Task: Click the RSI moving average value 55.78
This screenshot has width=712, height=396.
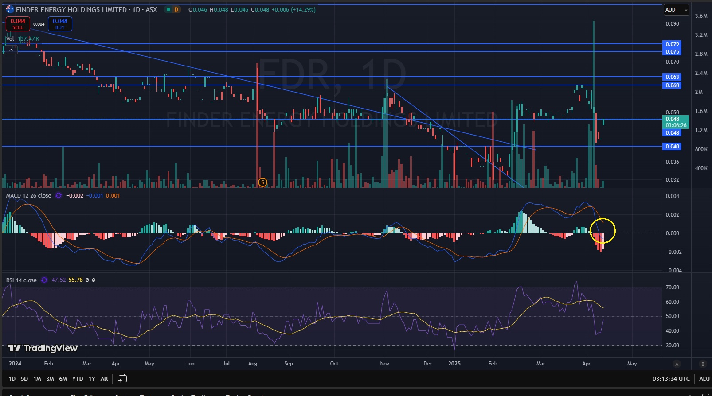Action: click(x=75, y=280)
